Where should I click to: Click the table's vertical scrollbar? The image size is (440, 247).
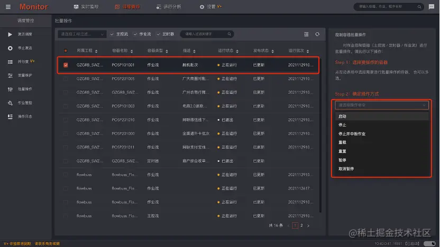[320, 135]
